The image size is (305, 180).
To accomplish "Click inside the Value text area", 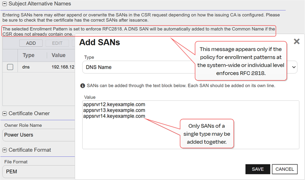I will [x=190, y=134].
